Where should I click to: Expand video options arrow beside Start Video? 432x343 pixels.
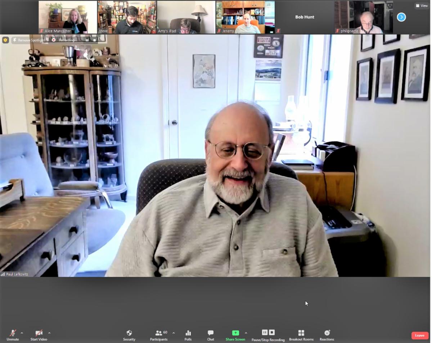tap(49, 333)
